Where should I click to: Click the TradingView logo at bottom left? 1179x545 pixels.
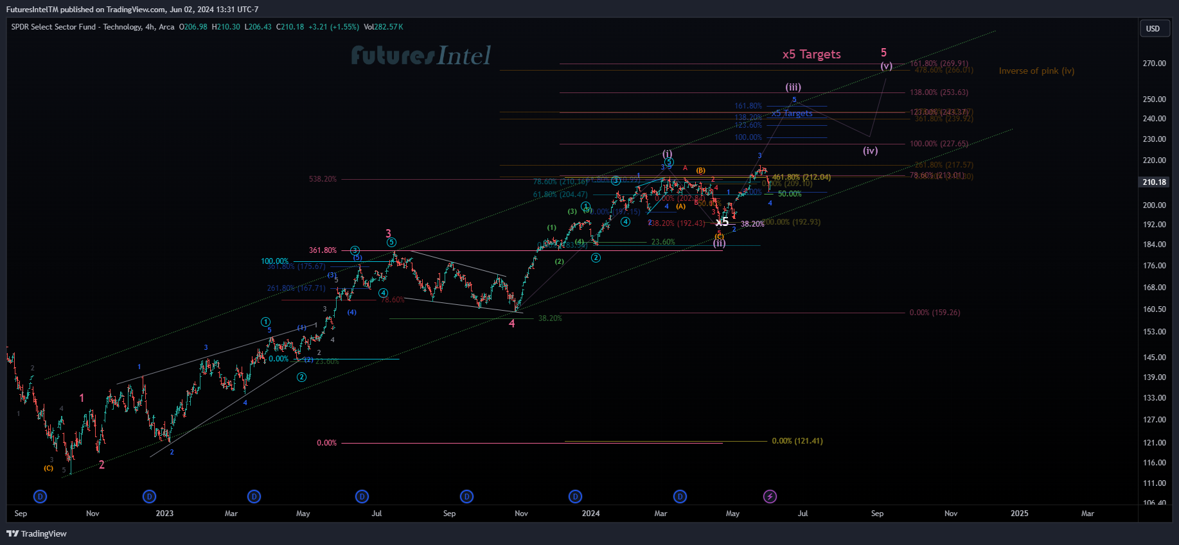pos(37,533)
